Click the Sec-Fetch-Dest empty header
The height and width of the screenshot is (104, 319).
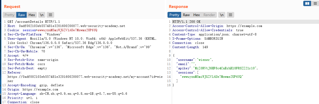click(27, 68)
